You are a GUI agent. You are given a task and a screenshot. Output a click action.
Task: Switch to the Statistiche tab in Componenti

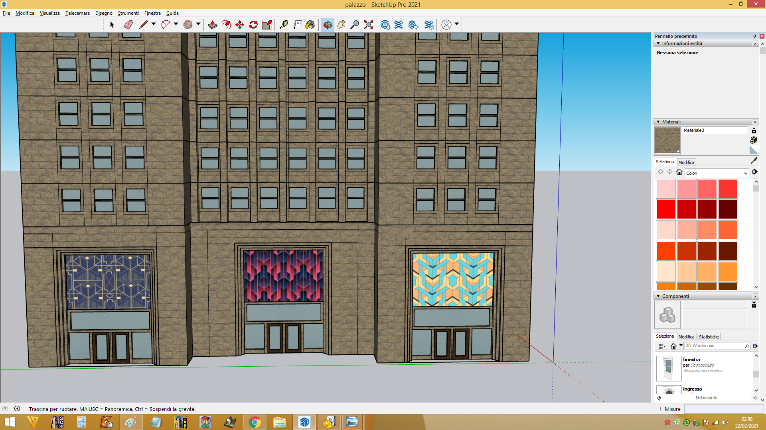[709, 337]
